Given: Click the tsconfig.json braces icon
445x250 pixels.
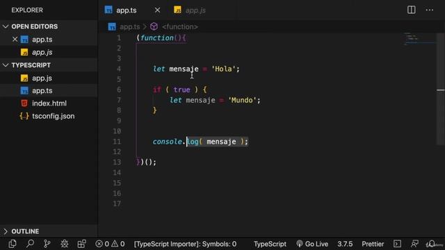Looking at the screenshot, I should pyautogui.click(x=24, y=116).
